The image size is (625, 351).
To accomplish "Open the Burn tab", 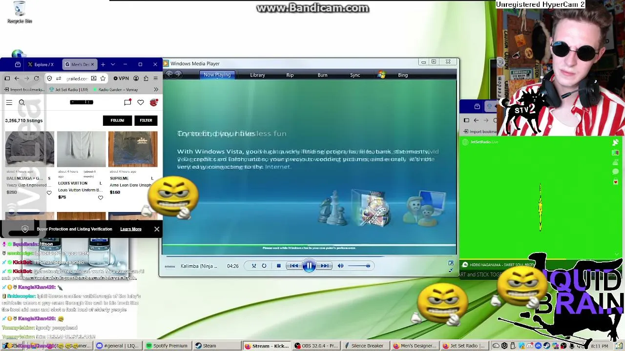I will 322,75.
